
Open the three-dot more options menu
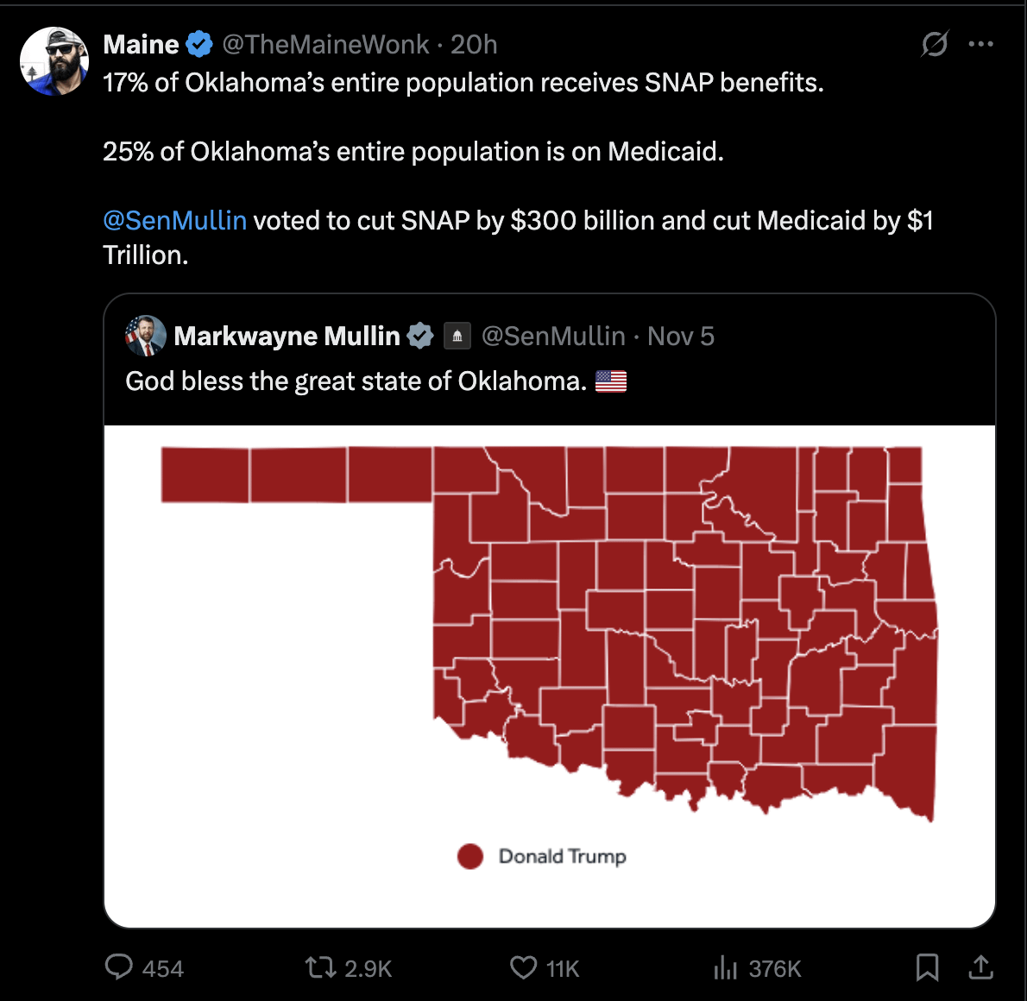point(981,44)
